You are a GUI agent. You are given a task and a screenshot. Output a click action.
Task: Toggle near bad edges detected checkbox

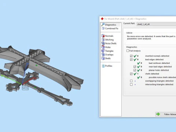(x=135, y=67)
